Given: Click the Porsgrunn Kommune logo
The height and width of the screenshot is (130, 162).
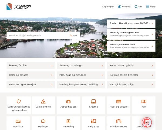Looking at the screenshot, I should [x=17, y=6].
